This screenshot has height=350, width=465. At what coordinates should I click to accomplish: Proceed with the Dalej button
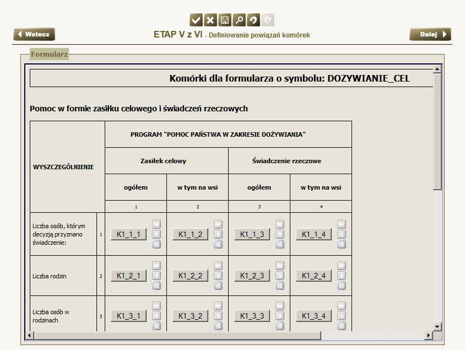(430, 34)
